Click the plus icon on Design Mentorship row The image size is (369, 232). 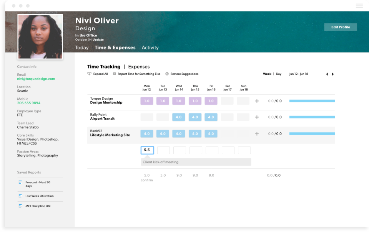pyautogui.click(x=257, y=100)
